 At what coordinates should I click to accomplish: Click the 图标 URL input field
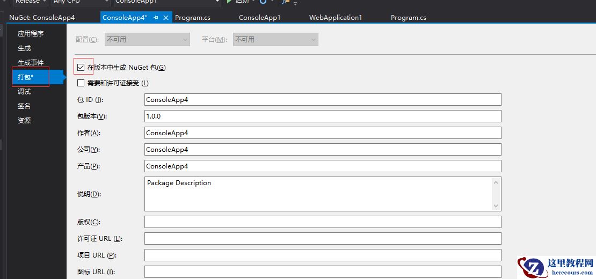tap(323, 272)
